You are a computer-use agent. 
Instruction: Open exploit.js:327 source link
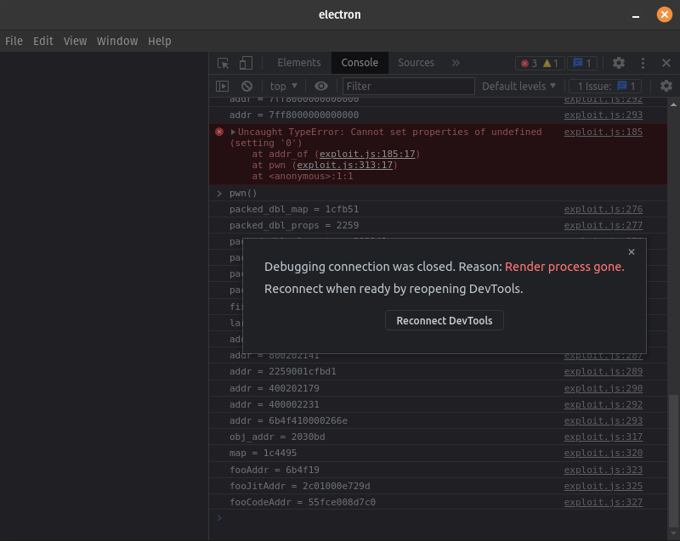tap(603, 502)
